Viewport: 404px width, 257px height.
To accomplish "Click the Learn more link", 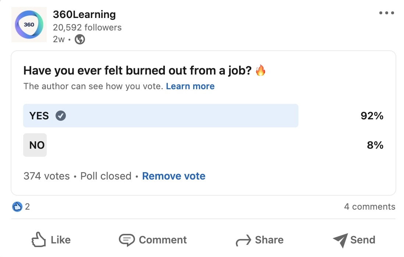I will tap(190, 86).
